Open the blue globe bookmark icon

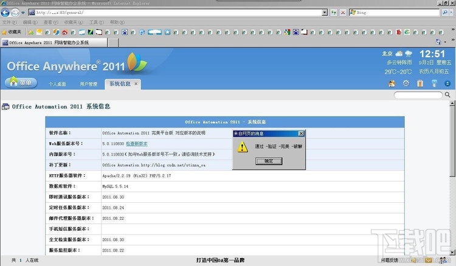(x=142, y=32)
